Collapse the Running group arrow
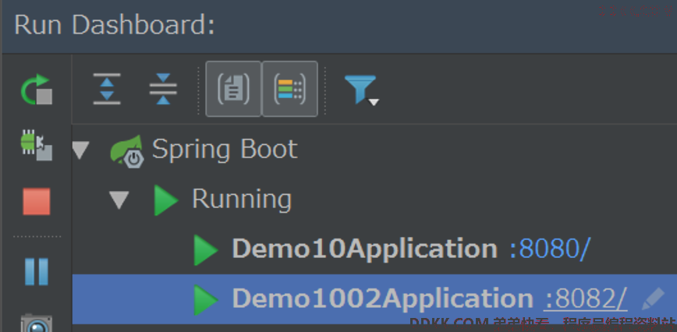Viewport: 677px width, 332px height. coord(119,200)
